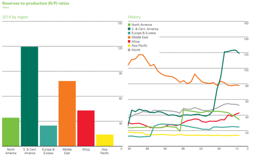Viewport: 258px width, 158px height.
Task: Click the 'Africa' legend label
Action: [135, 41]
